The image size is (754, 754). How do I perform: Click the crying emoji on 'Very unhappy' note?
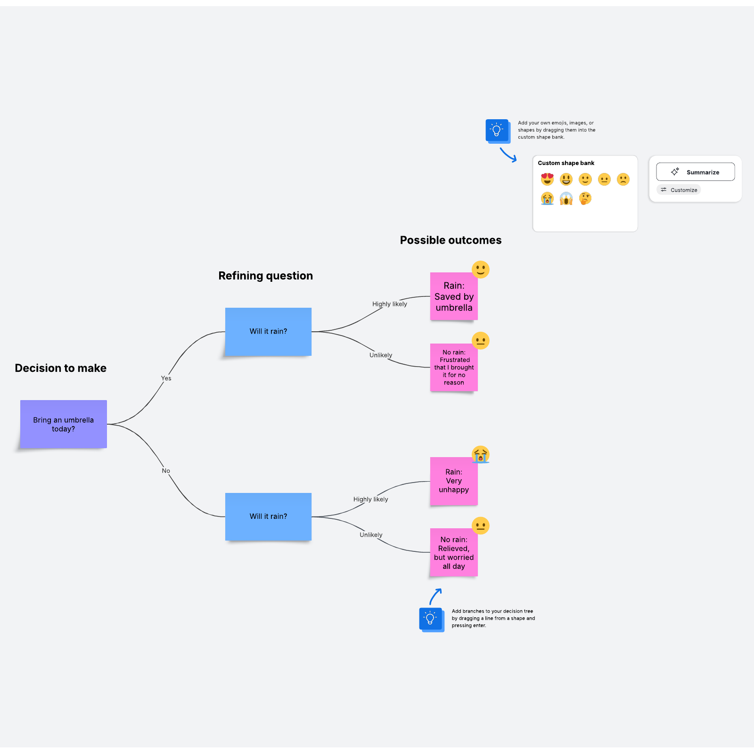click(x=481, y=454)
